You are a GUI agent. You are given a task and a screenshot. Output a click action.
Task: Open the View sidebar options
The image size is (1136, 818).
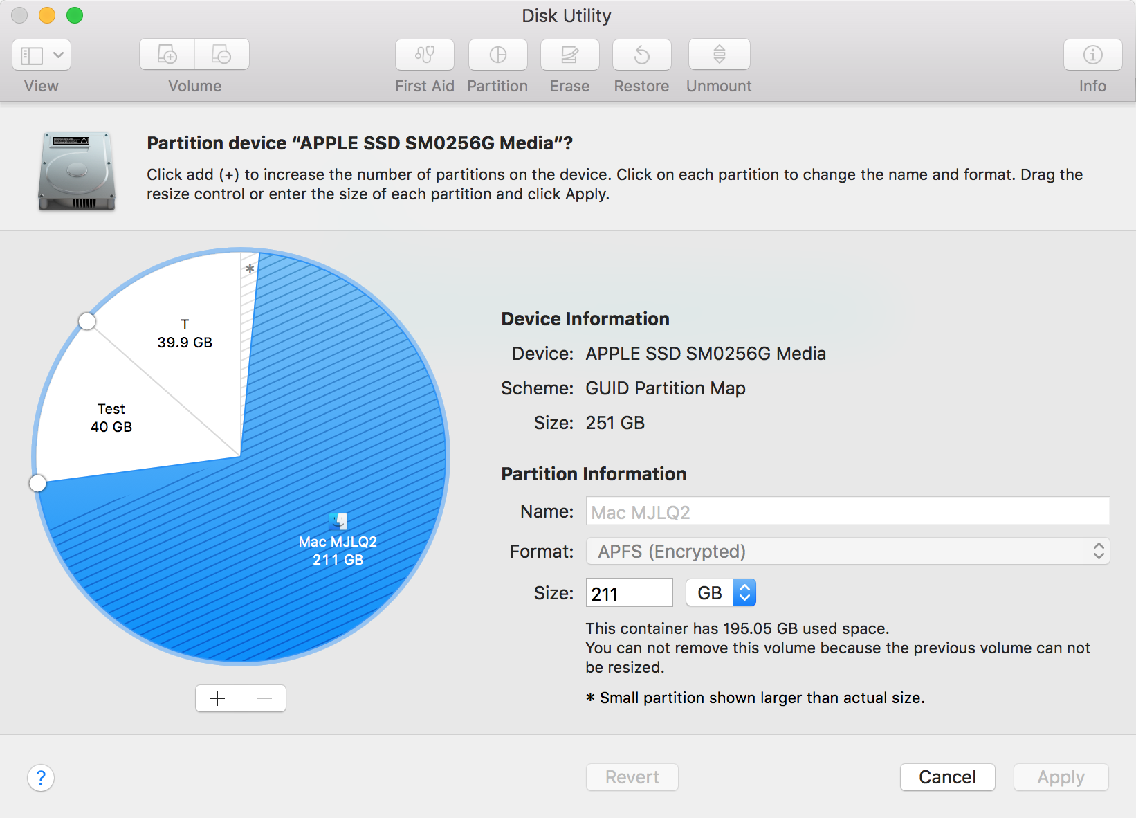[x=42, y=55]
